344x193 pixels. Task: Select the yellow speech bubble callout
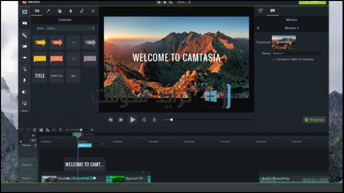[x=40, y=59]
